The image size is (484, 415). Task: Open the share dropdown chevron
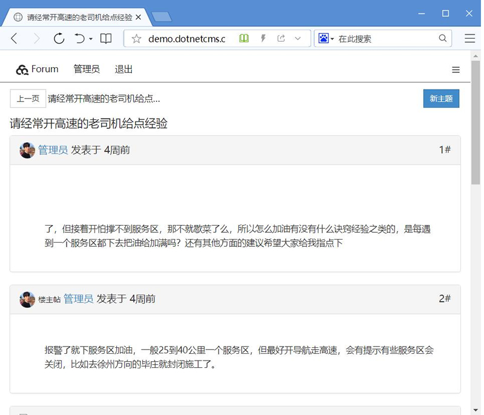point(296,38)
